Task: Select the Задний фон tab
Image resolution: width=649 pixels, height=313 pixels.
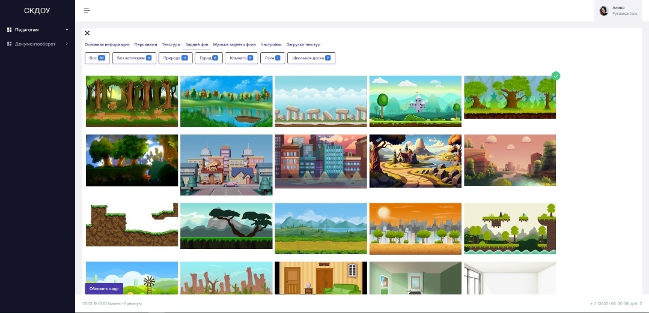Action: [x=197, y=44]
